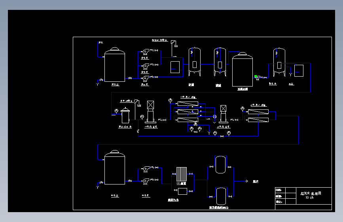Click the '10 t/h' text in the title block
Image resolution: width=343 pixels, height=222 pixels.
[309, 198]
